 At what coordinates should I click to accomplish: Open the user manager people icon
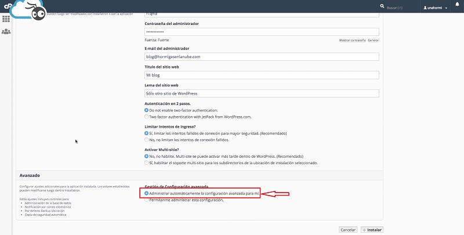tap(6, 31)
